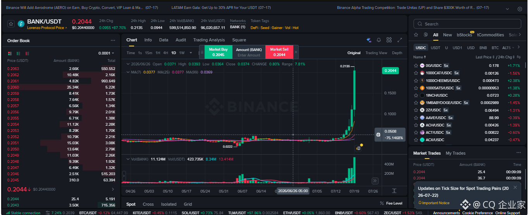Favorite the 1000SATS/USDC pair
The width and height of the screenshot is (529, 215).
tap(416, 88)
